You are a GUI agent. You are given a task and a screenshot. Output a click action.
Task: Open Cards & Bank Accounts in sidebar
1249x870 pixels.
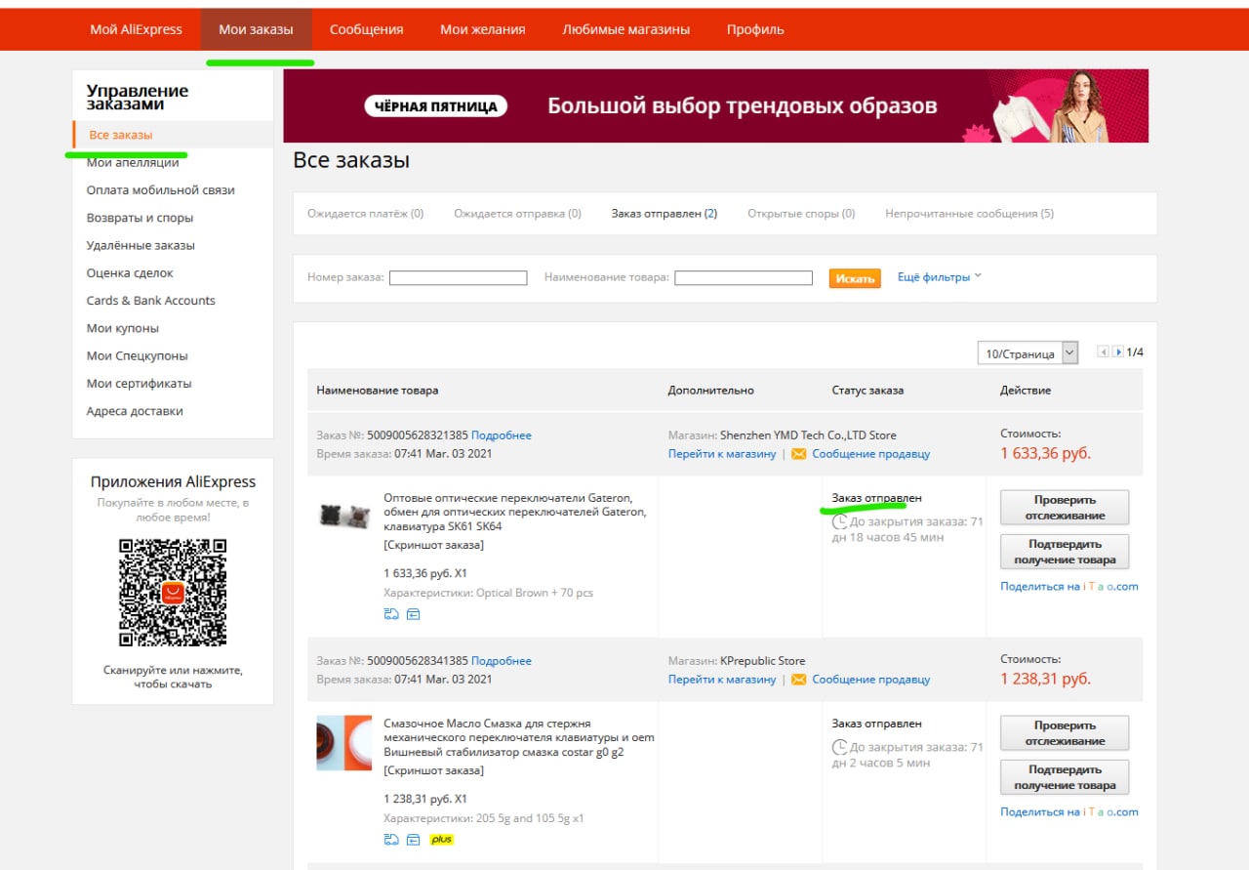pos(151,301)
